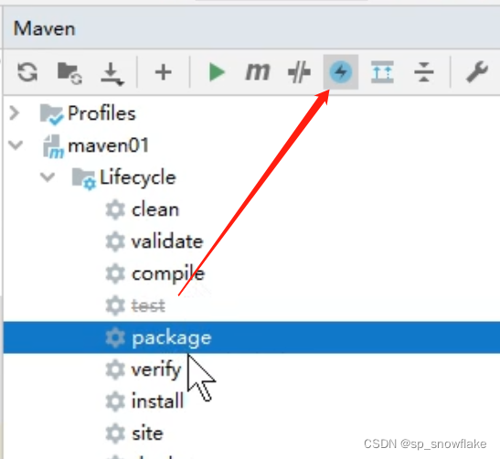The width and height of the screenshot is (500, 459).
Task: Select the site lifecycle phase
Action: click(147, 433)
